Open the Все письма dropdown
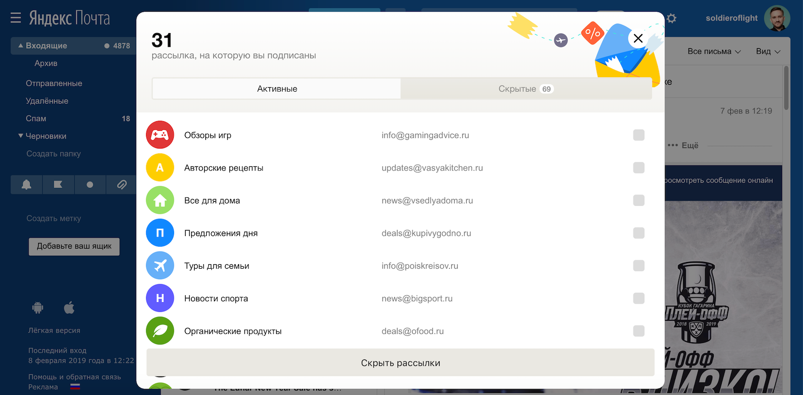 coord(714,51)
